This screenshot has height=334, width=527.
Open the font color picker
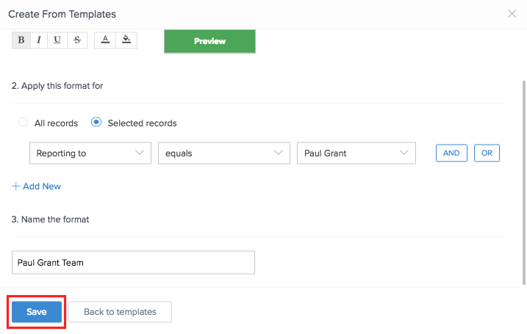click(105, 40)
